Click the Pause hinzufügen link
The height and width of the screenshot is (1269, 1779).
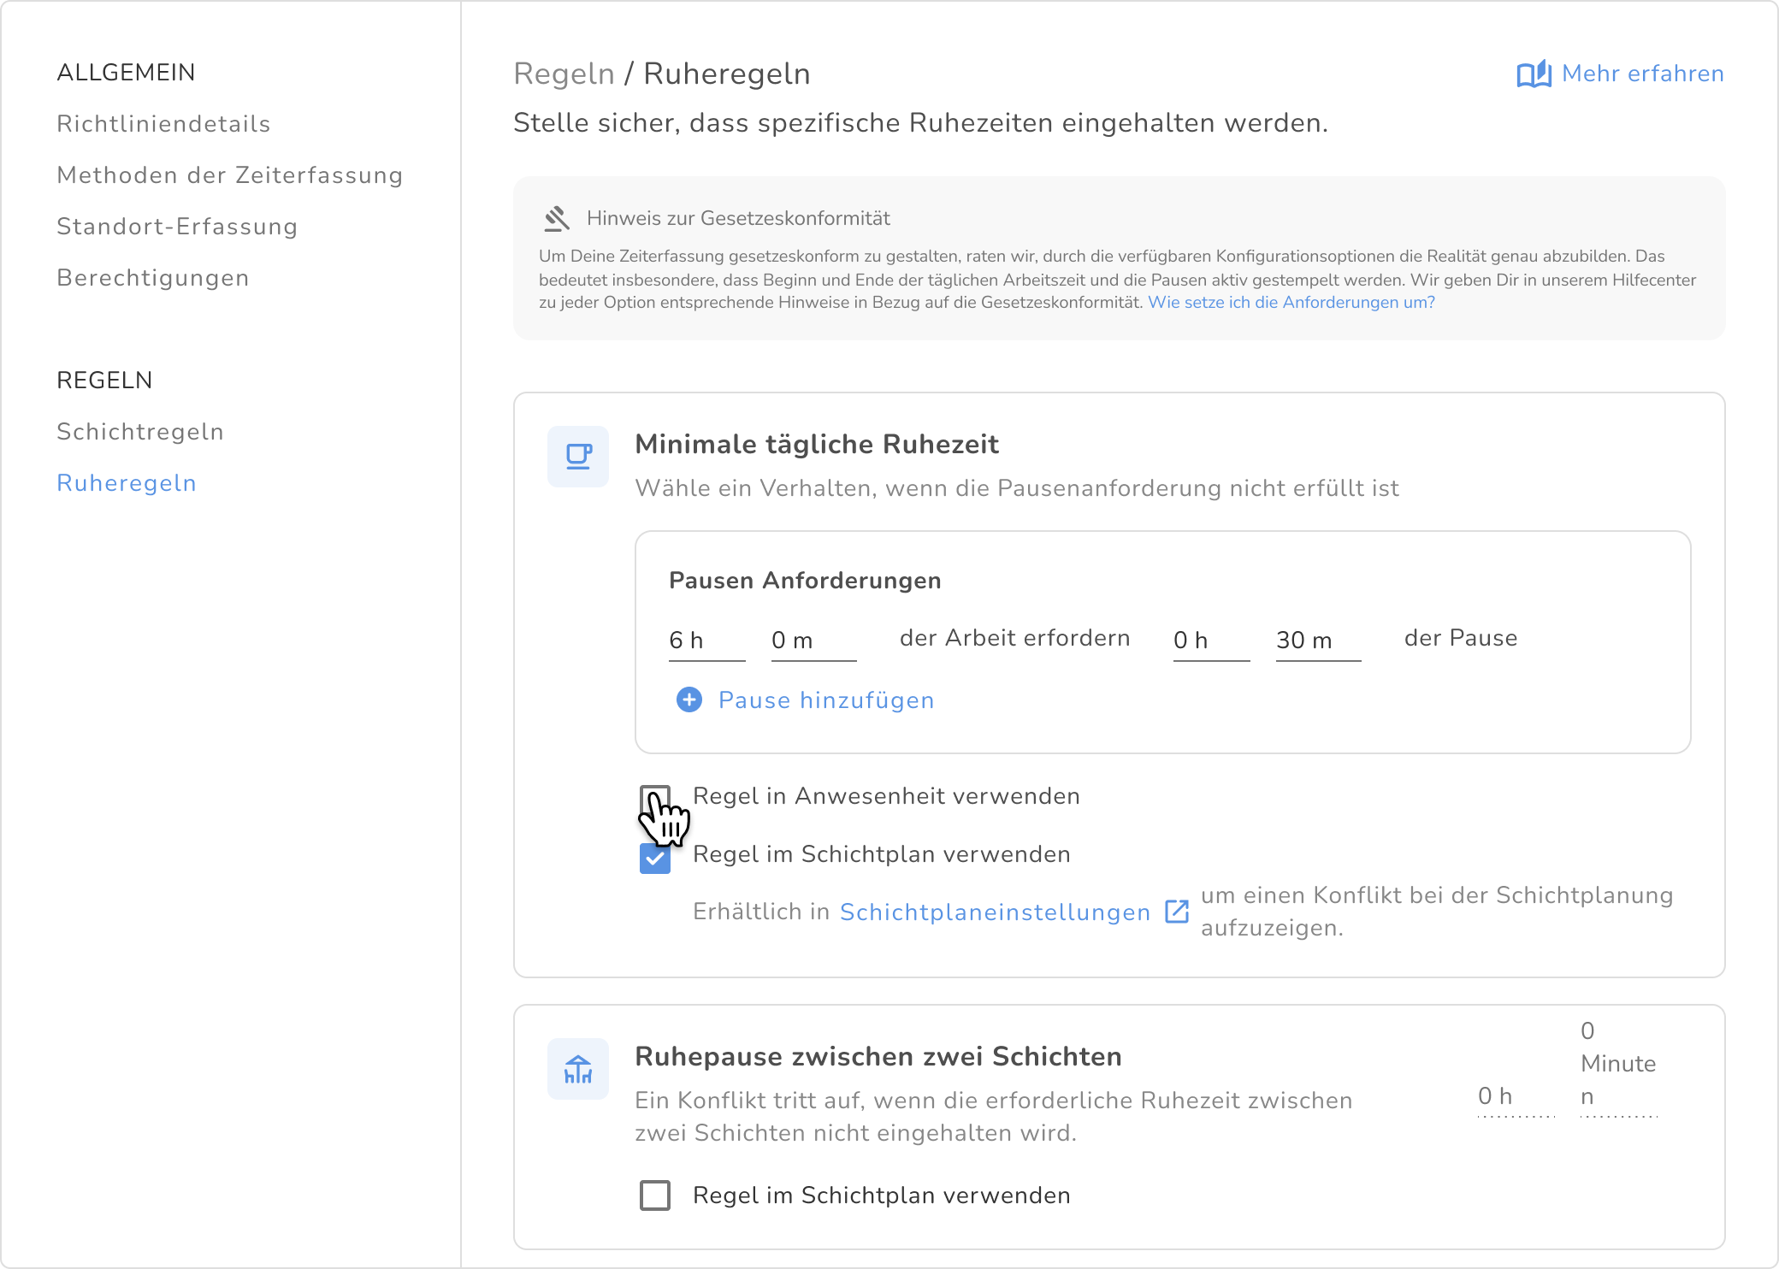(x=825, y=700)
